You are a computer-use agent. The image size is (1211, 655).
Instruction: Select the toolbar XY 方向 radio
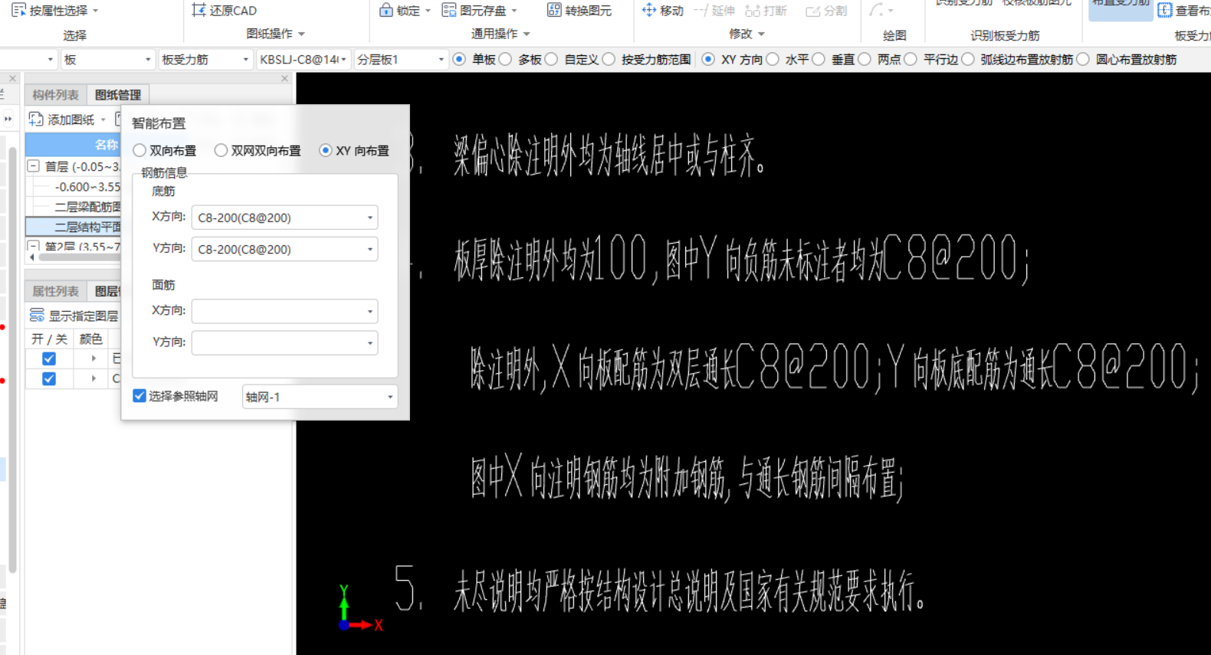tap(708, 59)
